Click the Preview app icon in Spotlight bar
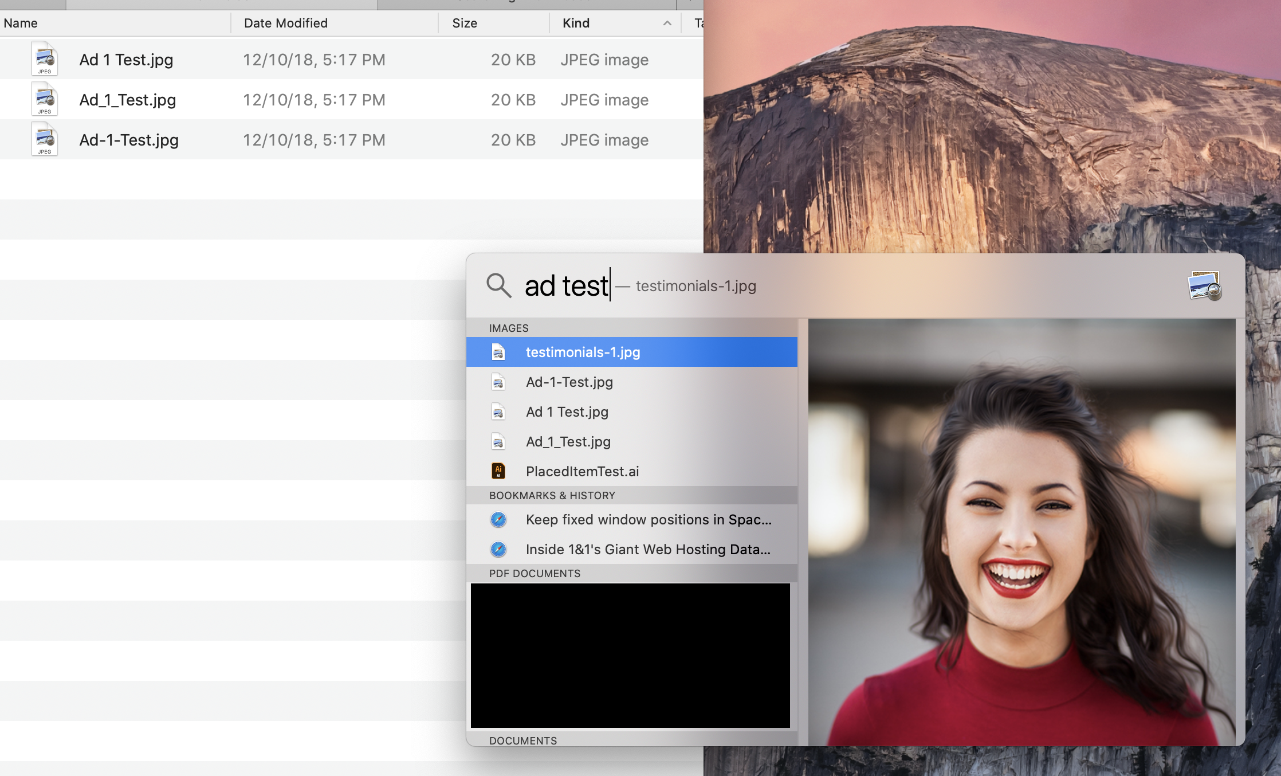This screenshot has width=1281, height=776. [1204, 285]
